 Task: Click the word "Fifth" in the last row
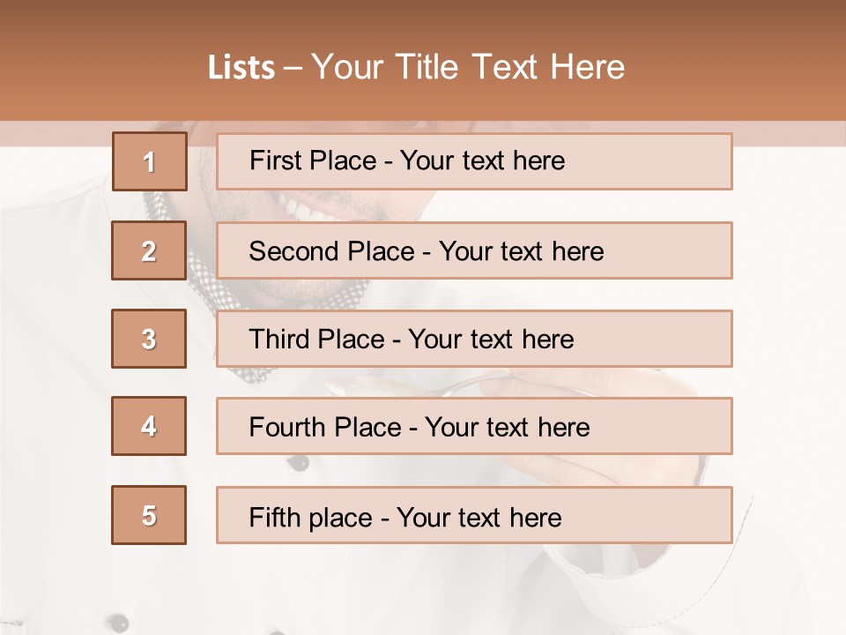click(276, 517)
